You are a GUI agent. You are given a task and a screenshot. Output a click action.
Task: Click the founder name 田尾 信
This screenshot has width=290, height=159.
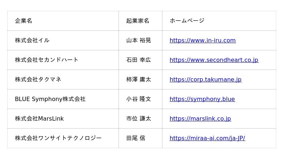(136, 138)
